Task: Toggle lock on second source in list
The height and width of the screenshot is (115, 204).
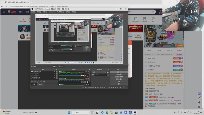Action: pos(57,74)
